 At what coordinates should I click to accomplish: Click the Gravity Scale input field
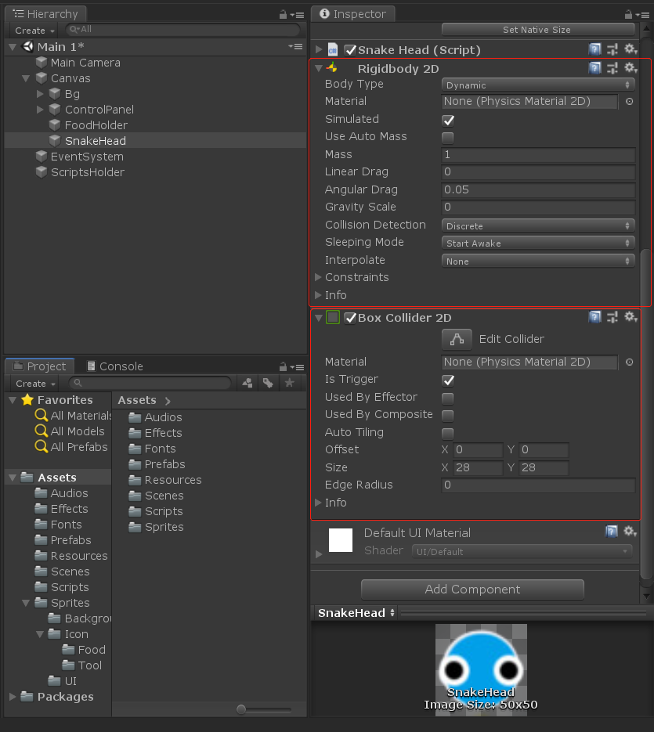coord(538,207)
